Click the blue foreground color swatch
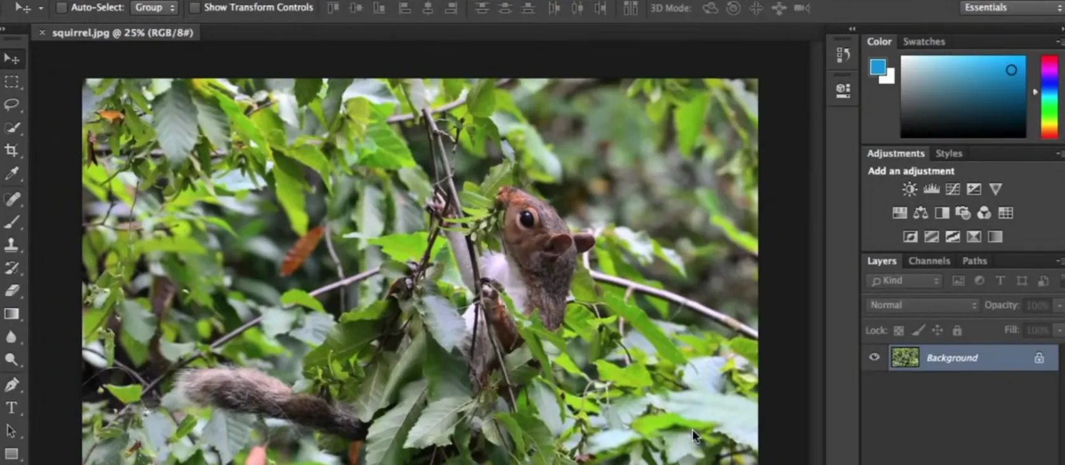This screenshot has width=1065, height=465. pos(877,67)
